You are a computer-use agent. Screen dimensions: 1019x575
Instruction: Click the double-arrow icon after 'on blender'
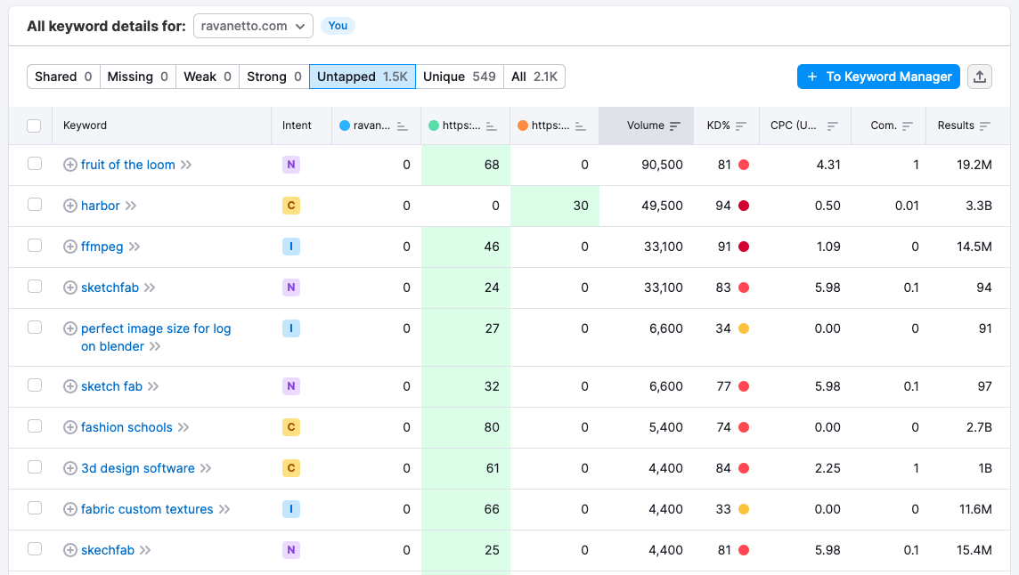point(155,346)
